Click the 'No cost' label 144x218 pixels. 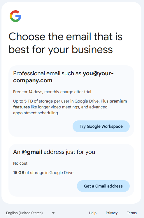point(20,163)
